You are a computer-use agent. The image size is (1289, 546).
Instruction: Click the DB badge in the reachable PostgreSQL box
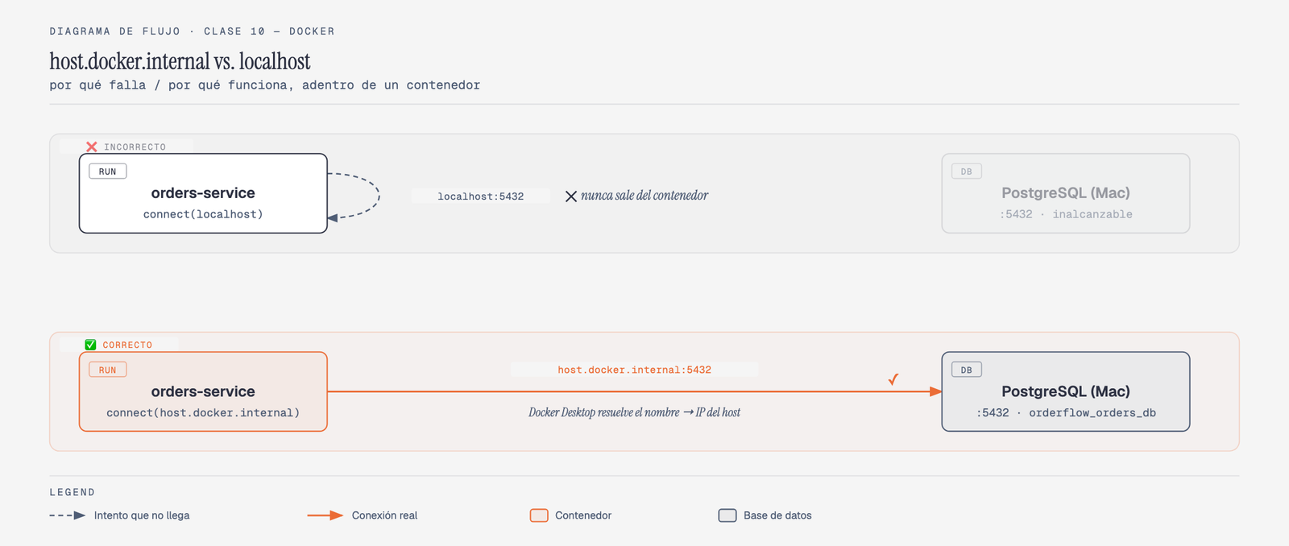pyautogui.click(x=967, y=370)
